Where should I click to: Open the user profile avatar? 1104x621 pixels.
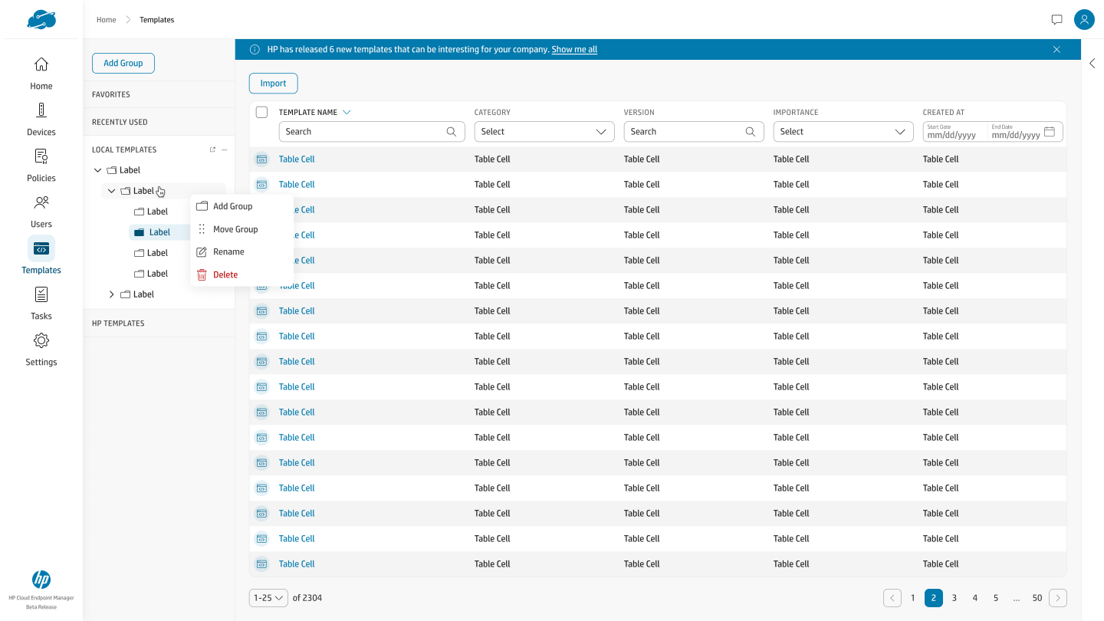click(x=1084, y=20)
